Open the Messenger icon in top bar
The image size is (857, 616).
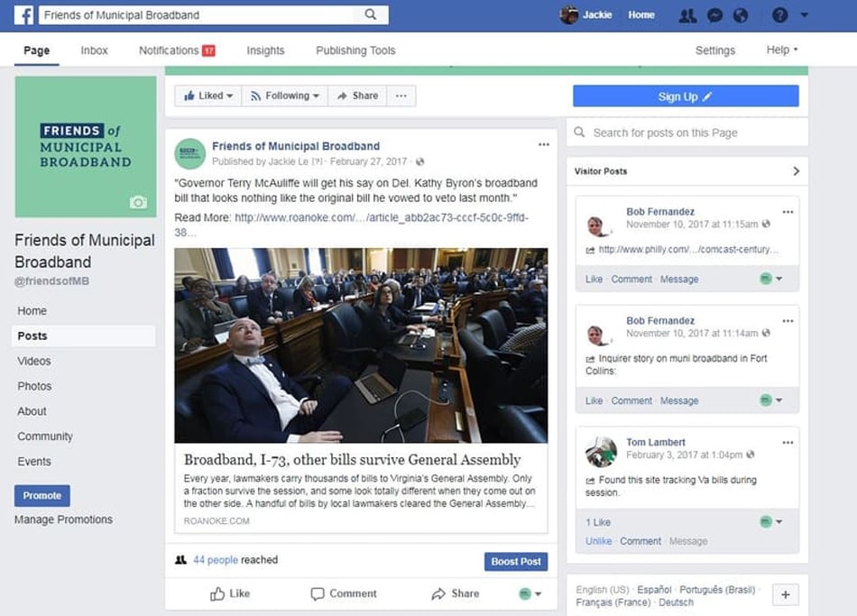coord(714,15)
